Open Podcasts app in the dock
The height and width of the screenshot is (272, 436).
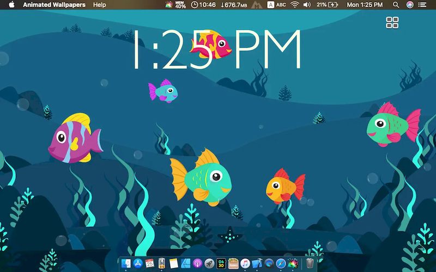[x=197, y=263]
